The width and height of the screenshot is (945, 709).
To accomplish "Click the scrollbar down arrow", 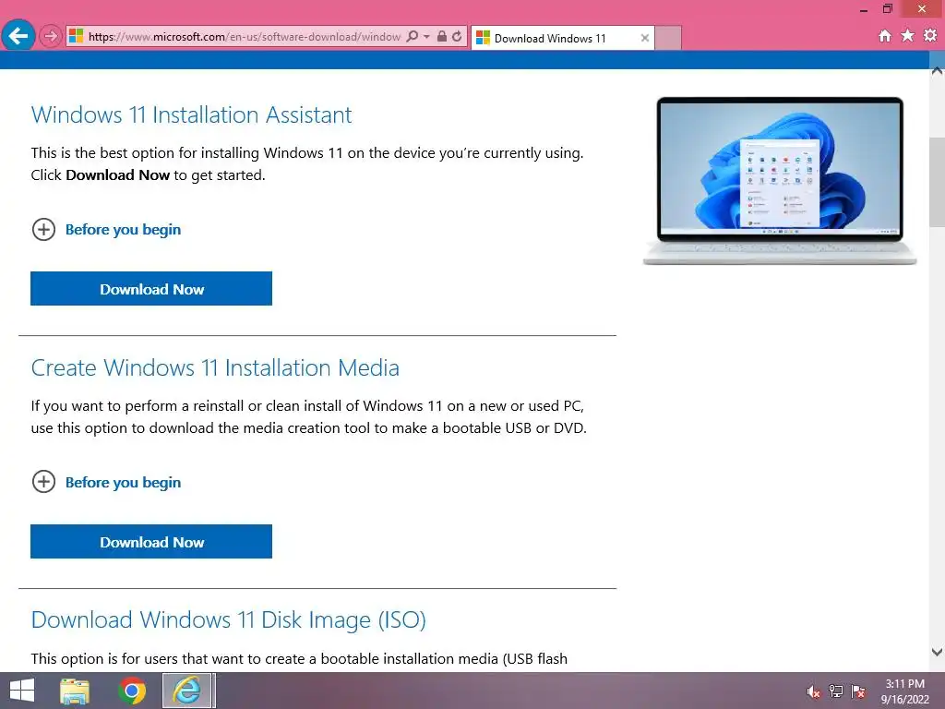I will [x=938, y=652].
